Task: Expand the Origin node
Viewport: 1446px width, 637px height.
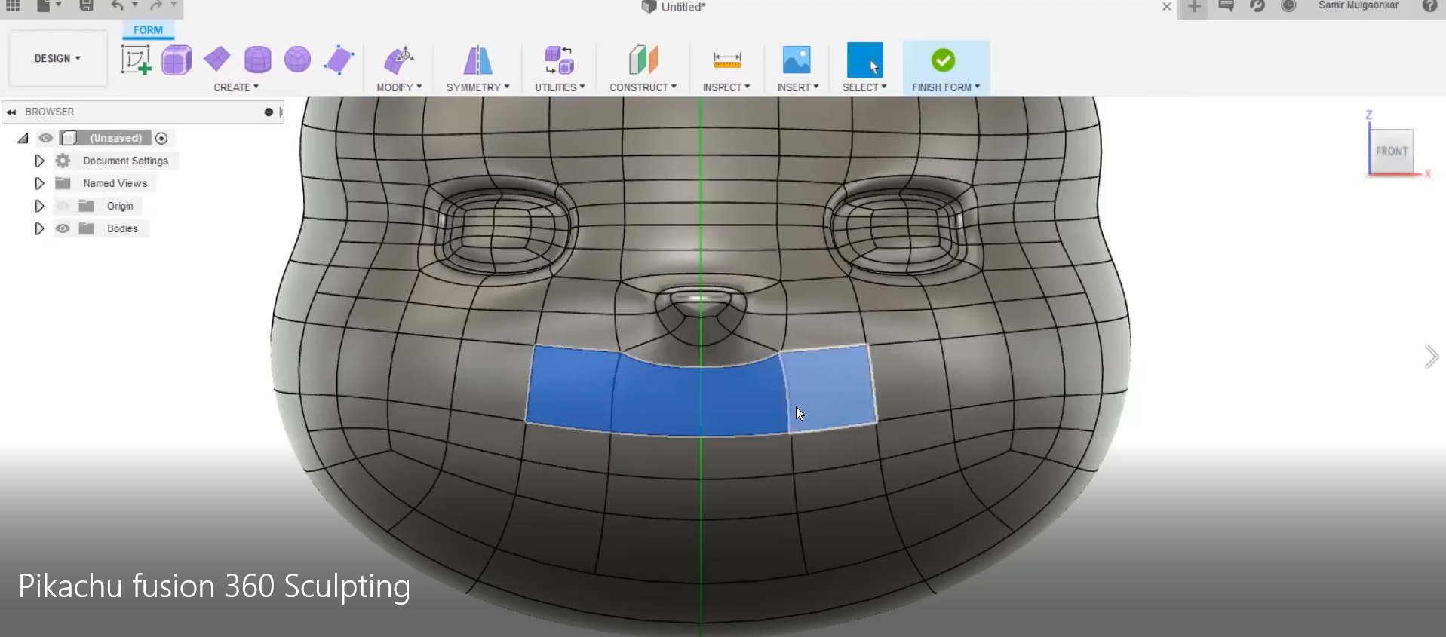Action: (x=39, y=206)
